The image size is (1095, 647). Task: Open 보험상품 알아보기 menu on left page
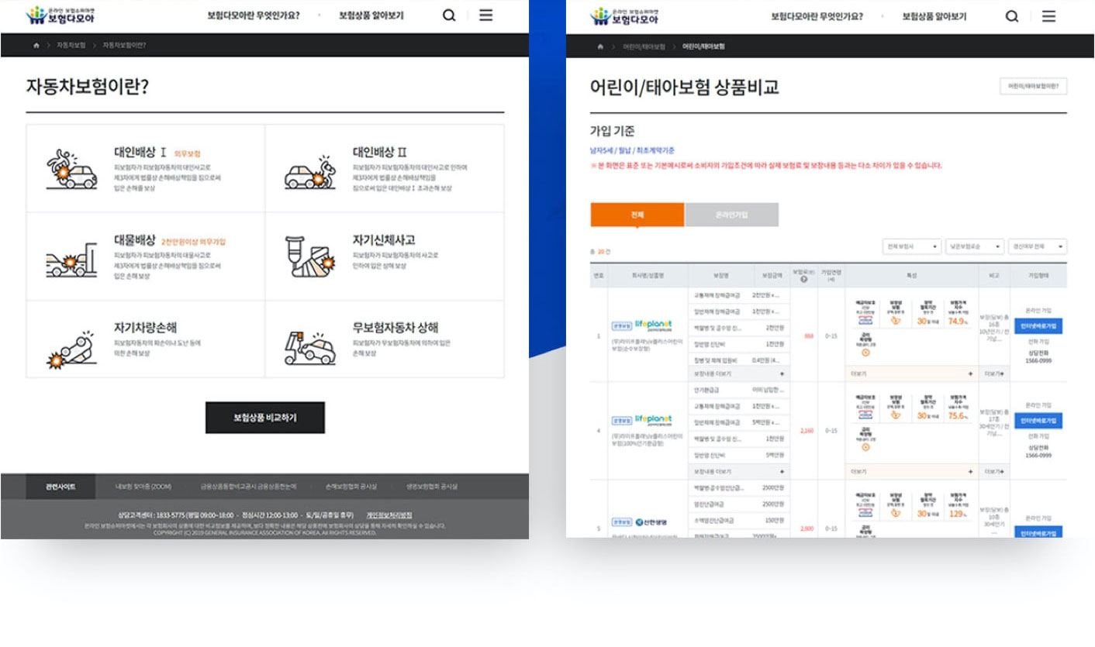[371, 15]
